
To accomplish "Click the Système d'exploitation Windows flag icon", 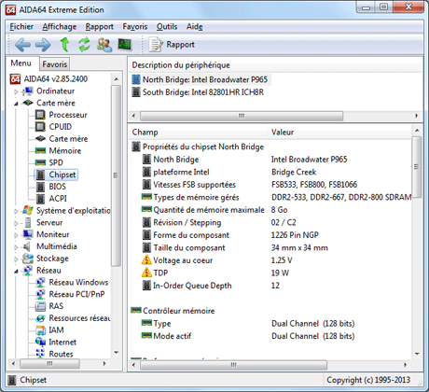I will tap(28, 211).
